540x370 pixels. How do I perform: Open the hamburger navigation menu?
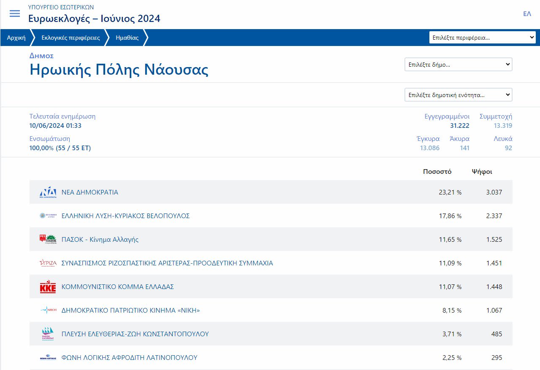tap(15, 14)
